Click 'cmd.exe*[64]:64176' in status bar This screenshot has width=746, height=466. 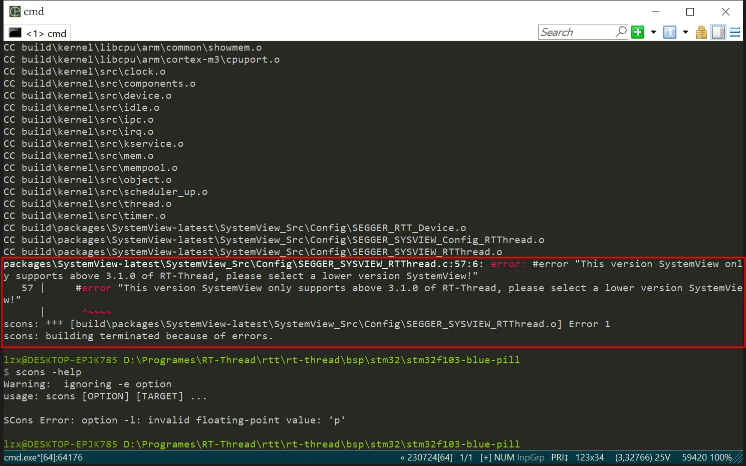pyautogui.click(x=44, y=457)
